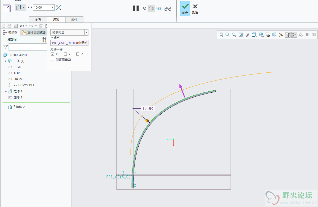
Task: Select the 偏移 2 feature
Action: [x=20, y=107]
